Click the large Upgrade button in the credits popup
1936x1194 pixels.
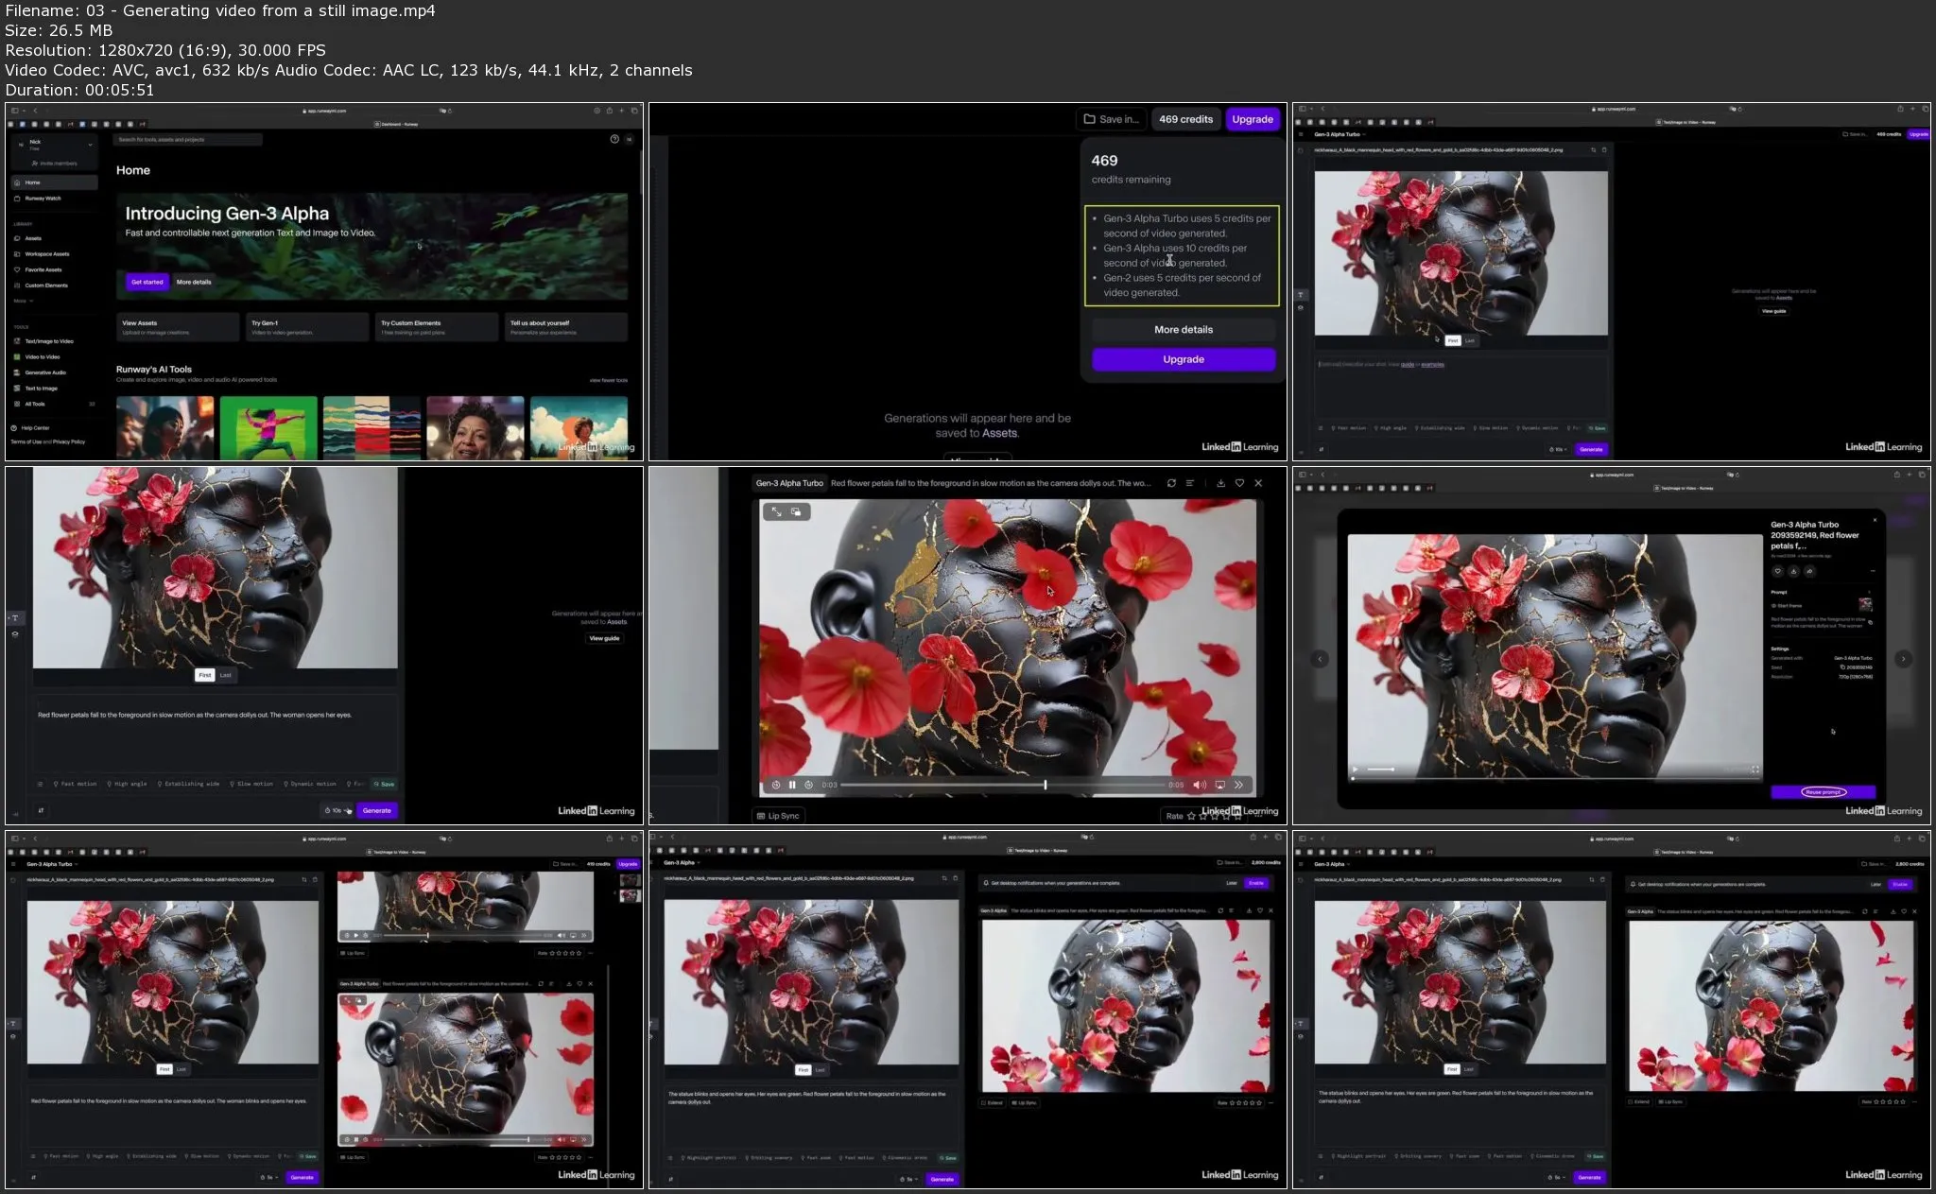[1184, 359]
